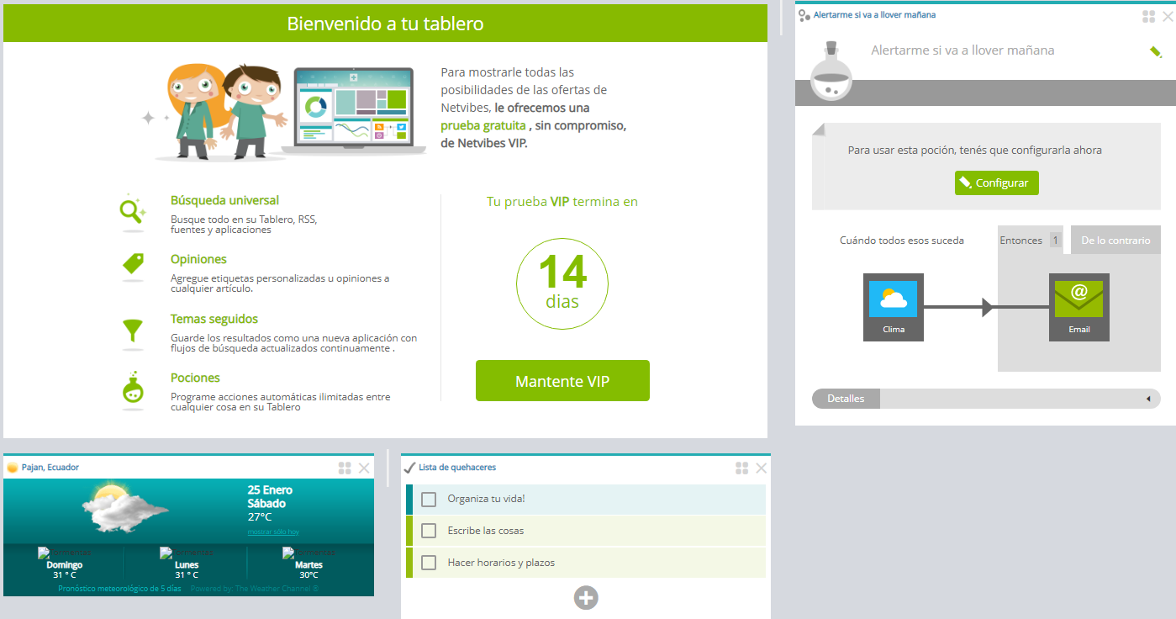
Task: Open widget options grid for potion widget
Action: tap(1149, 16)
